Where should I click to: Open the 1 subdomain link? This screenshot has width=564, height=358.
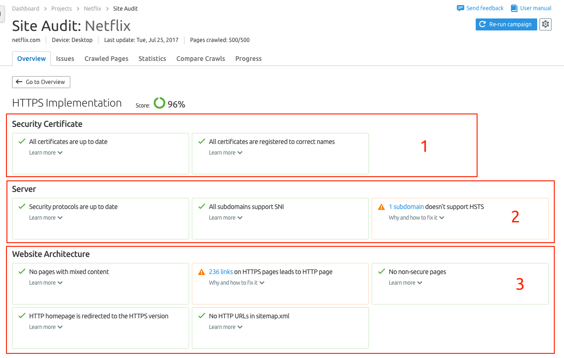pos(406,207)
